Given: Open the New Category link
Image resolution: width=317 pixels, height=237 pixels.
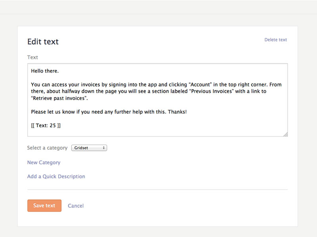Looking at the screenshot, I should click(44, 162).
